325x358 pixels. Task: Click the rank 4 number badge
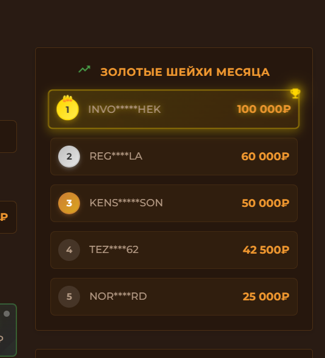[x=69, y=250]
